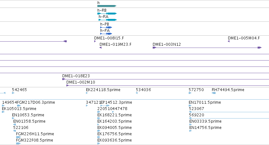Image resolution: width=269 pixels, height=145 pixels.
Task: Select the EK093636.5prime label
Action: (x=115, y=140)
